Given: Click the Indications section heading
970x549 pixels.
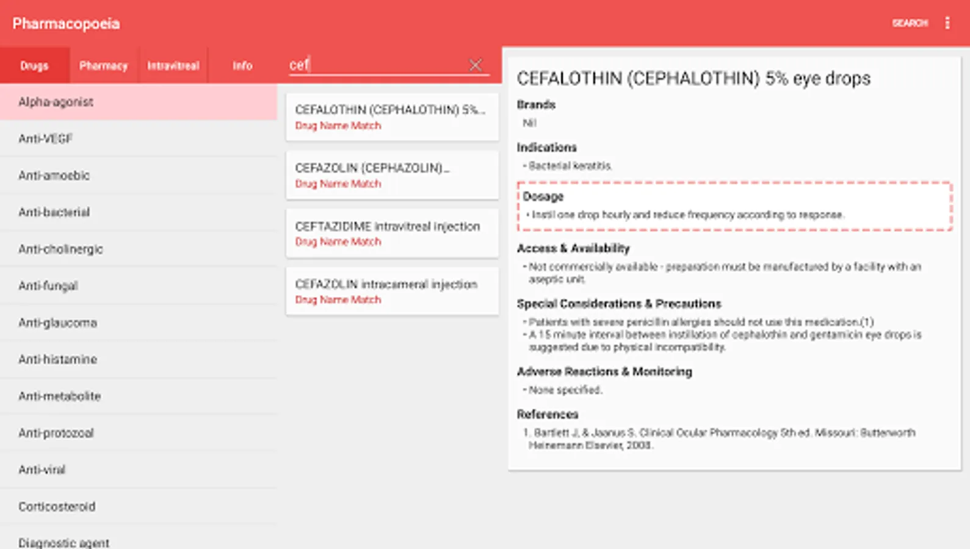Looking at the screenshot, I should [x=546, y=148].
